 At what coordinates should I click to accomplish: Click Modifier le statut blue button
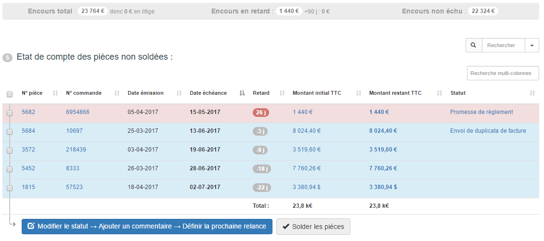pyautogui.click(x=147, y=227)
